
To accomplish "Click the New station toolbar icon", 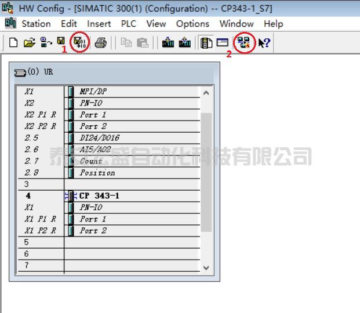I will pyautogui.click(x=13, y=43).
